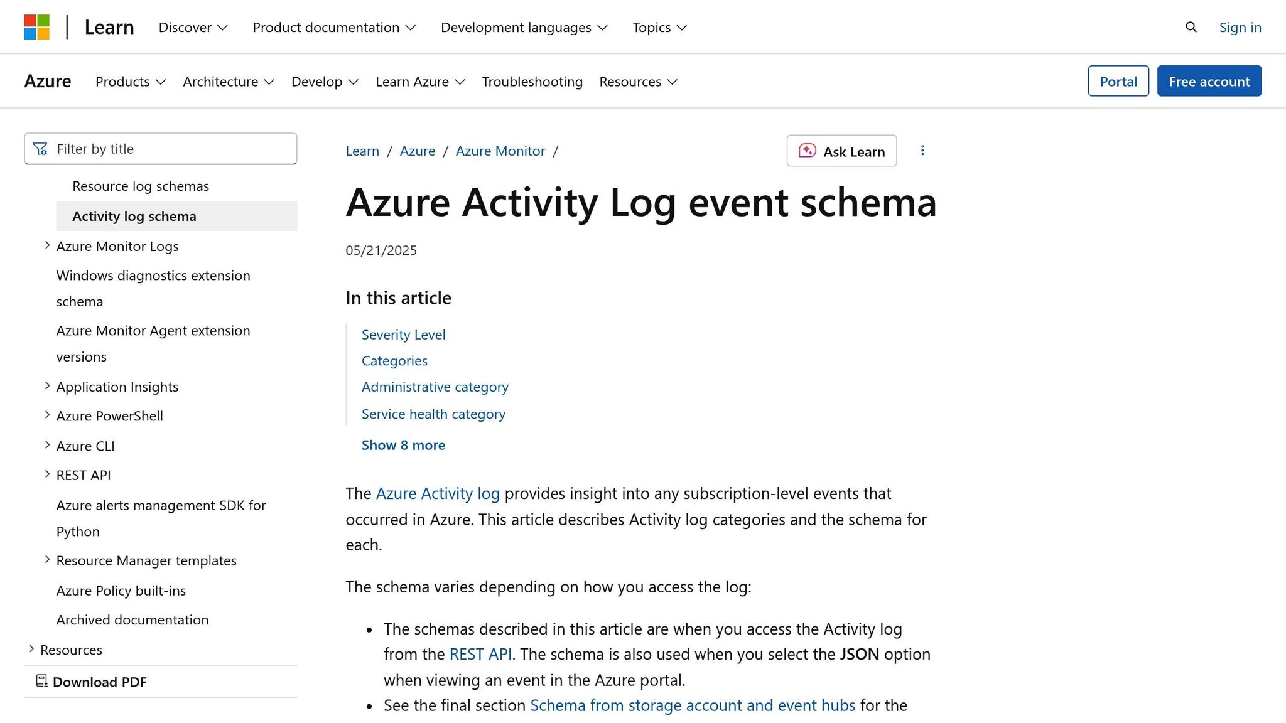
Task: Open the Portal button
Action: (x=1118, y=81)
